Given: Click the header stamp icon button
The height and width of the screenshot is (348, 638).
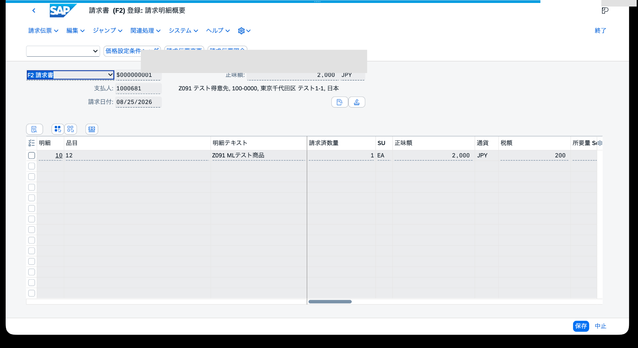Looking at the screenshot, I should [357, 102].
